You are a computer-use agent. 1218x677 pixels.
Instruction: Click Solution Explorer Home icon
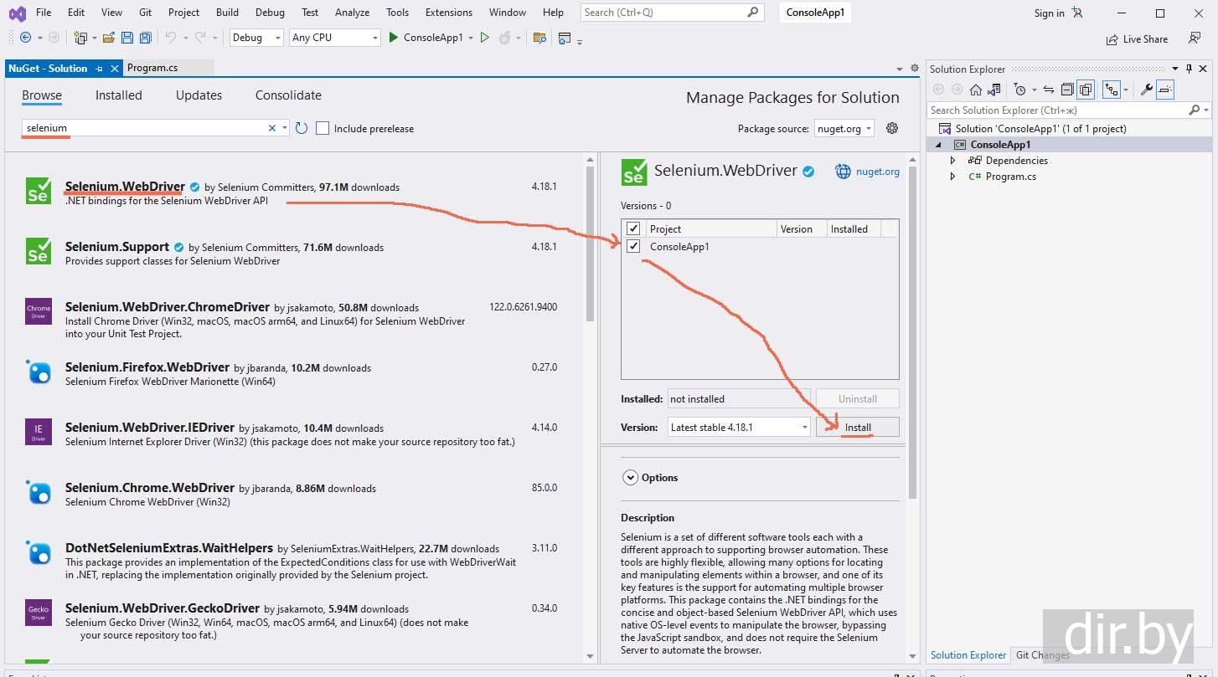[976, 90]
